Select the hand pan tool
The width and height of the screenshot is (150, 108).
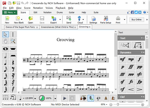(5, 41)
